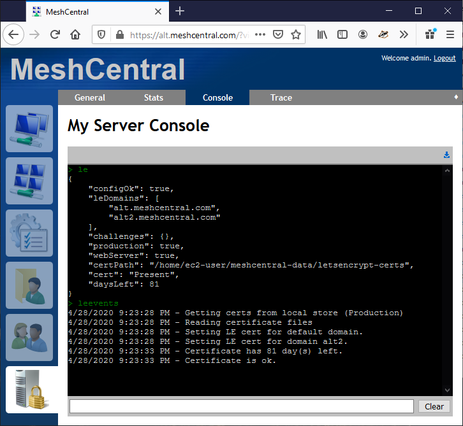The image size is (463, 426).
Task: Switch to the Stats tab
Action: [x=154, y=97]
